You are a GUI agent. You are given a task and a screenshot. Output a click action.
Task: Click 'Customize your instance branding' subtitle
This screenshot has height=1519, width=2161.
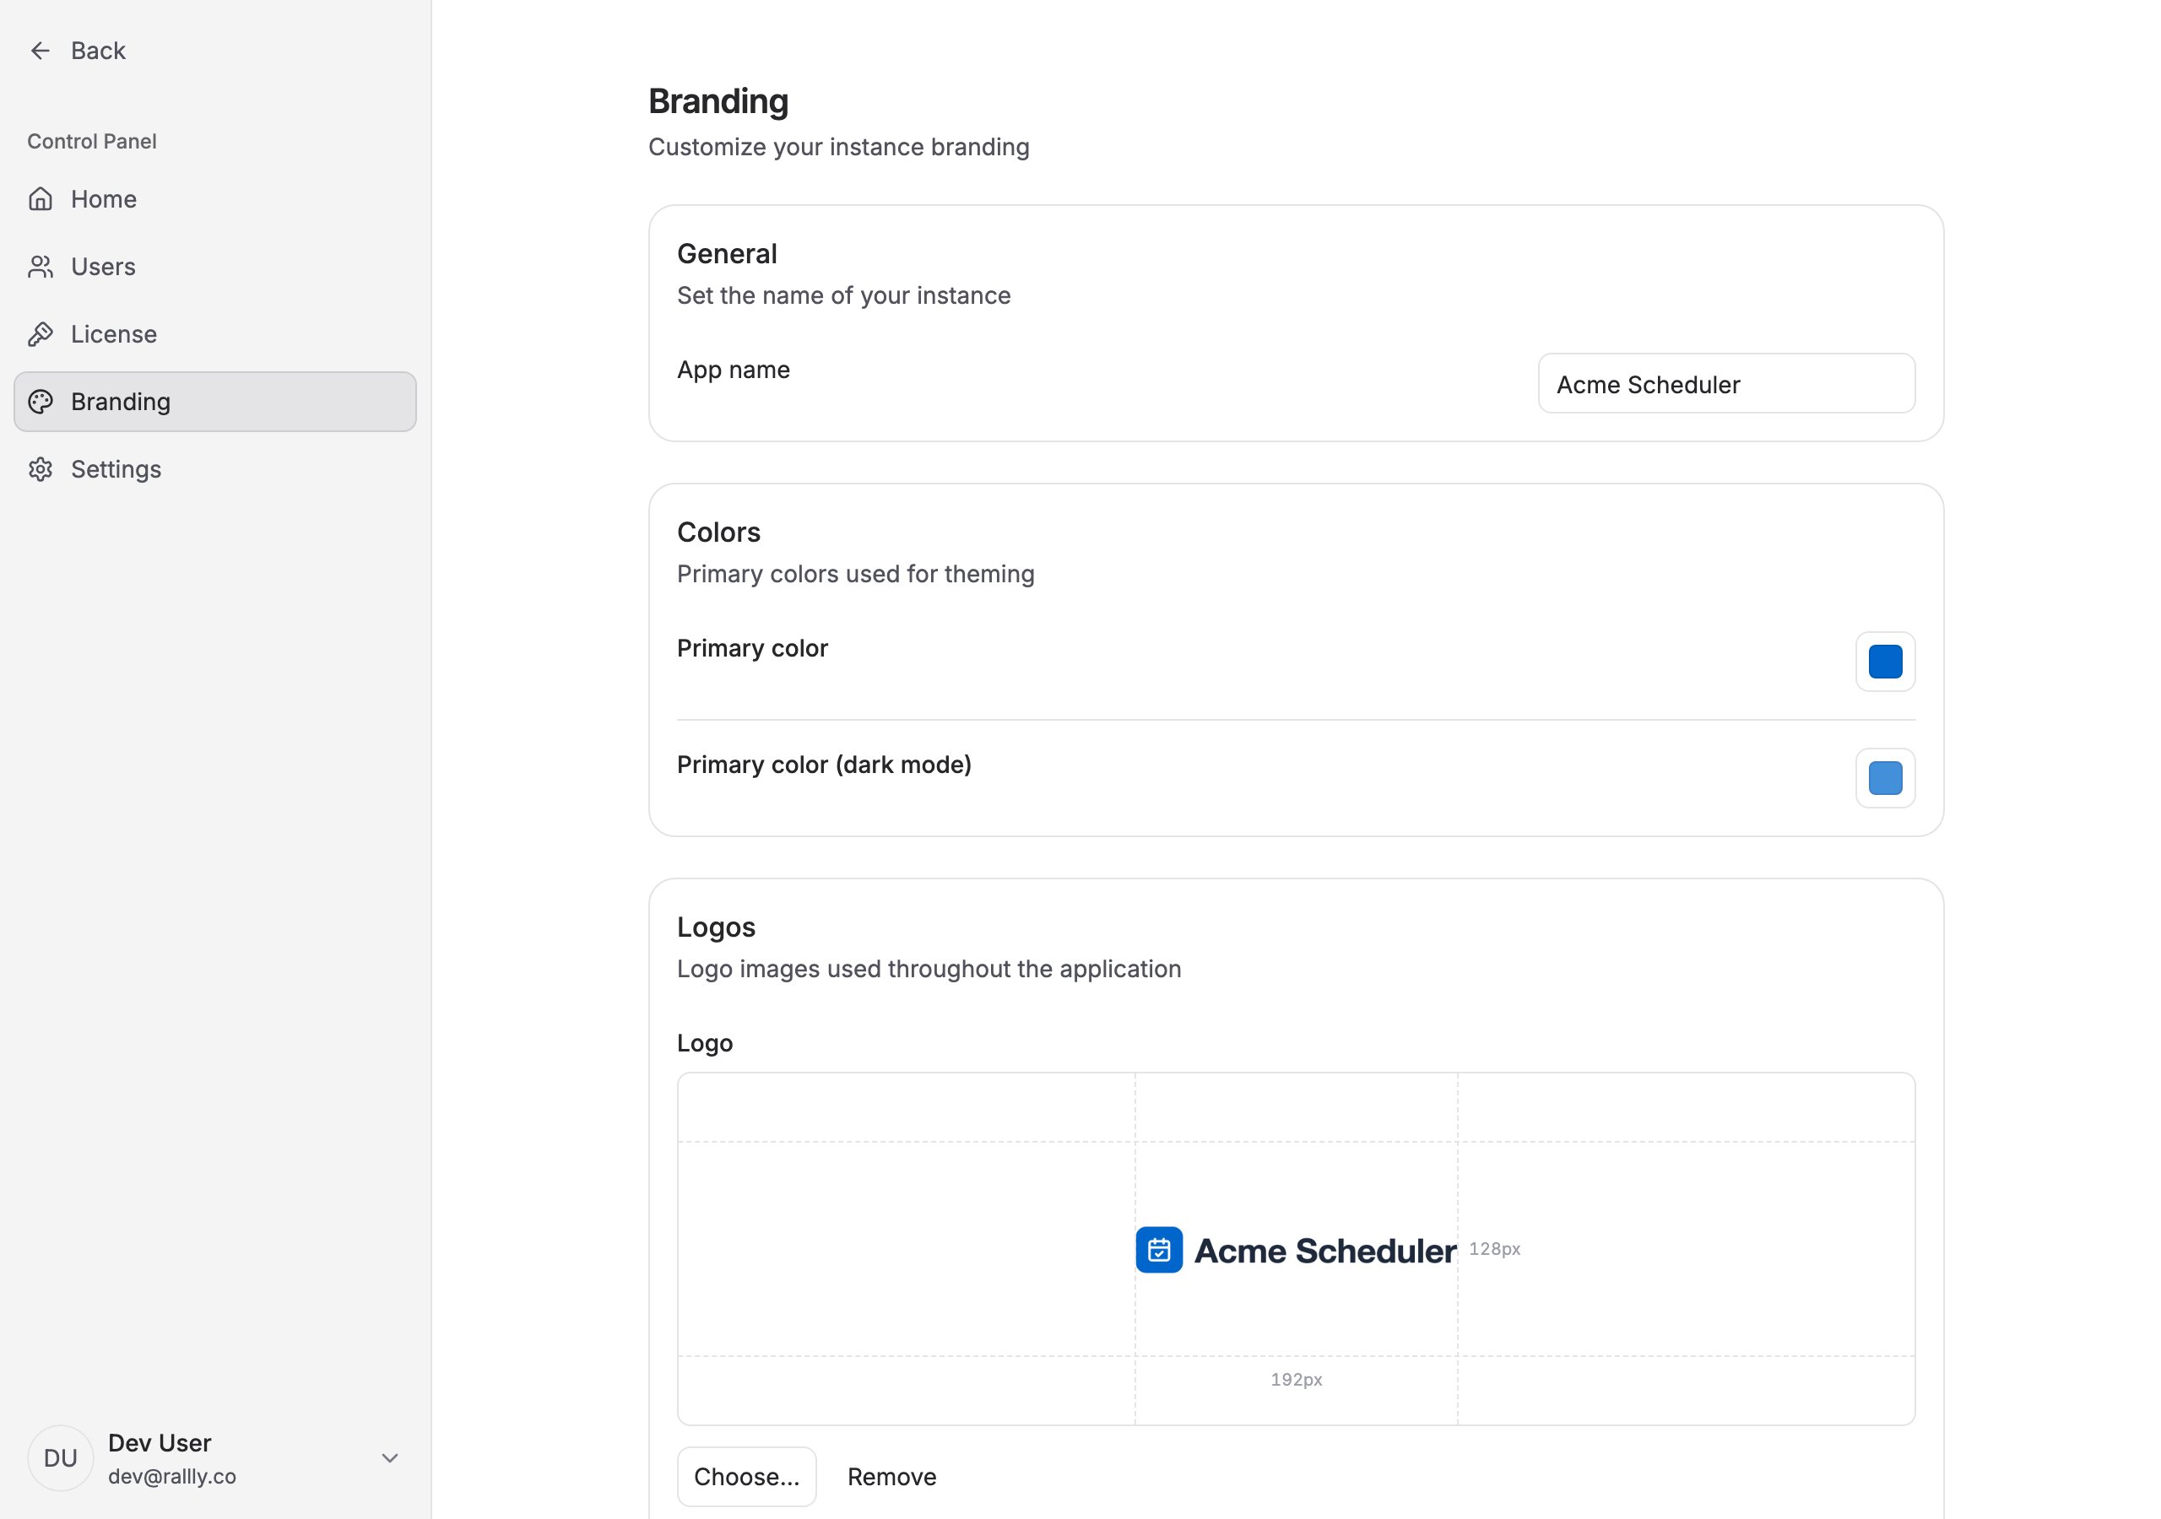[x=838, y=148]
